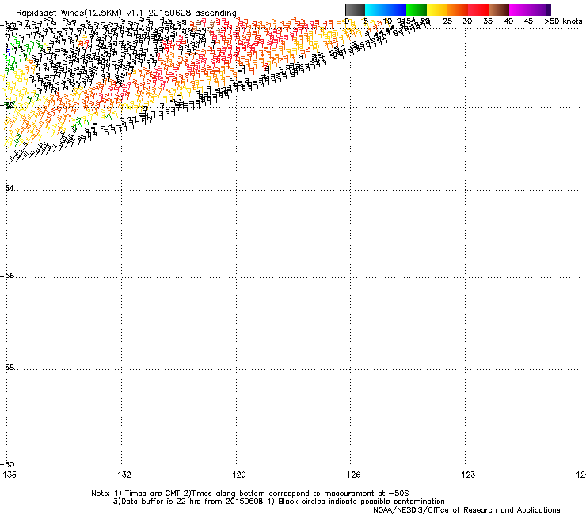
Task: Click the '>50 knots' legend label
Action: [563, 21]
